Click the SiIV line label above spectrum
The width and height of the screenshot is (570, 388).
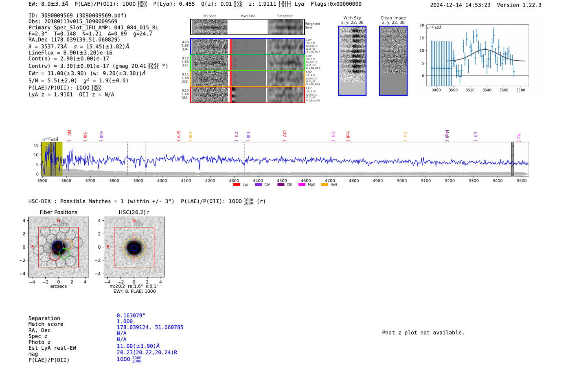pyautogui.click(x=179, y=136)
